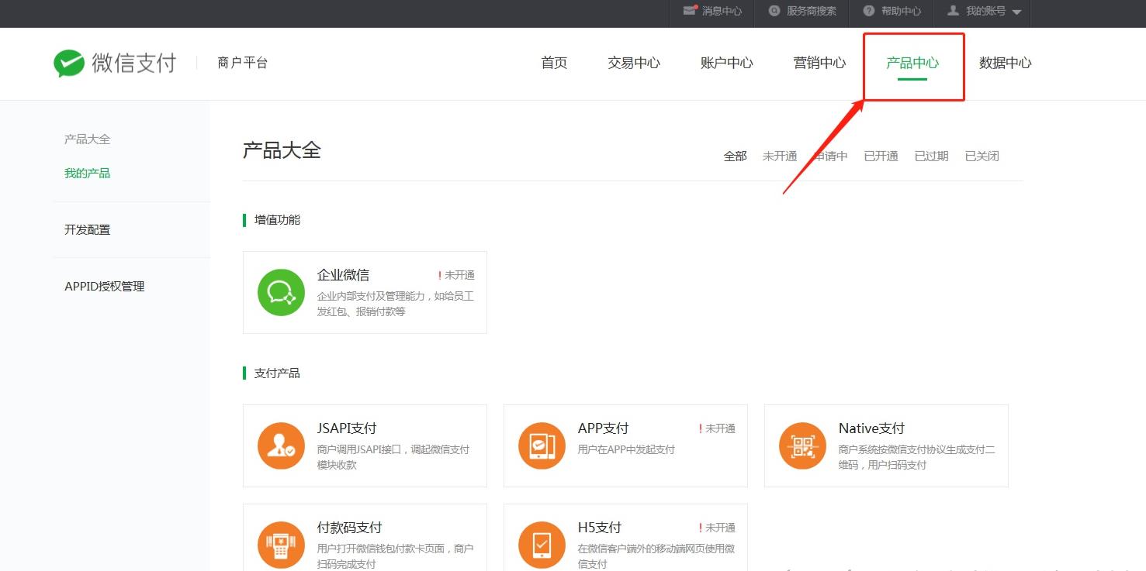The image size is (1146, 571).
Task: Expand the 我的账号 dropdown arrow
Action: pos(1016,12)
